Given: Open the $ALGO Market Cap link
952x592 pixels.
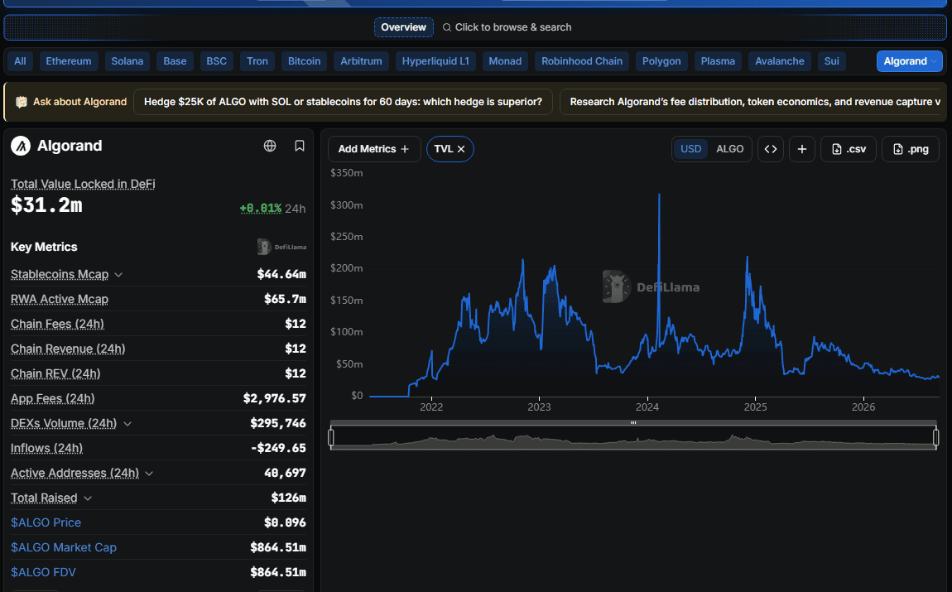Looking at the screenshot, I should (x=64, y=547).
